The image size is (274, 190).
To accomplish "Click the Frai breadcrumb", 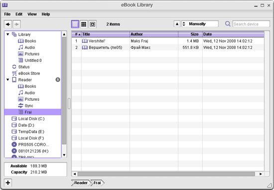I will pyautogui.click(x=97, y=183).
